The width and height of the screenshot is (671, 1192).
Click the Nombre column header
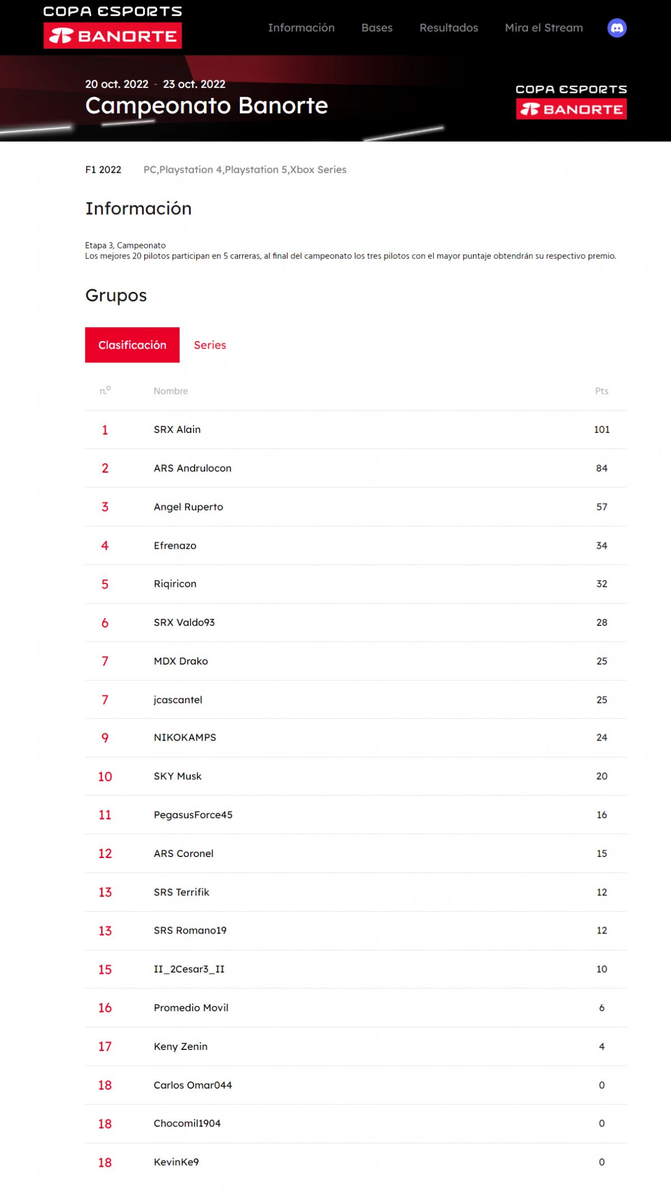tap(171, 391)
